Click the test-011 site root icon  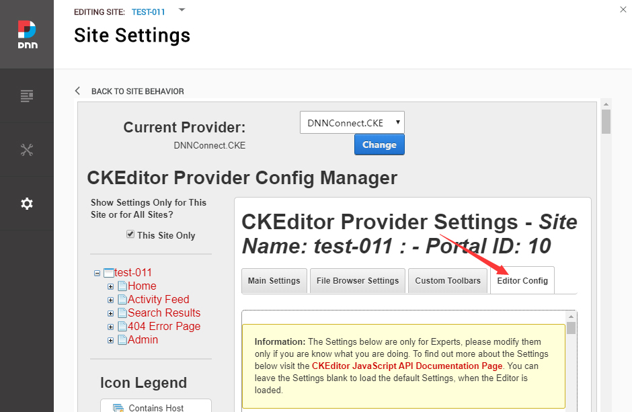coord(108,273)
